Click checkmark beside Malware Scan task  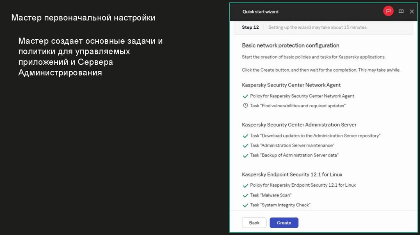[245, 195]
